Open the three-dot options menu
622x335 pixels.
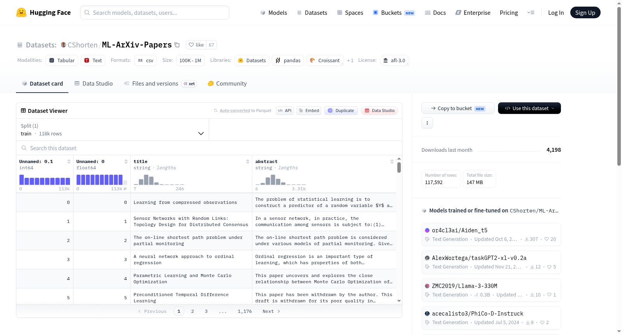coord(427,123)
